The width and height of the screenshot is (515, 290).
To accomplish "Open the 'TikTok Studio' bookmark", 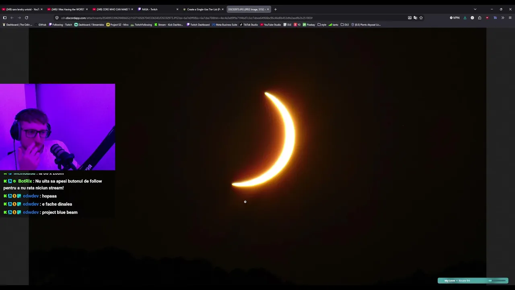I will (249, 25).
